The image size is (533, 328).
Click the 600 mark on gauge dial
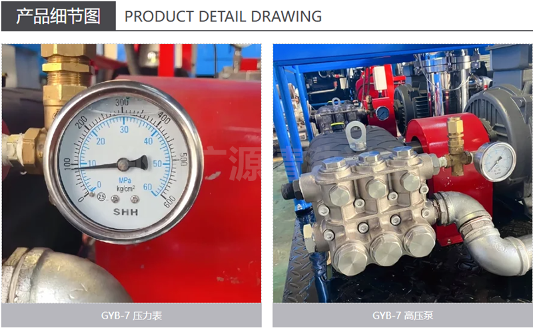[169, 202]
